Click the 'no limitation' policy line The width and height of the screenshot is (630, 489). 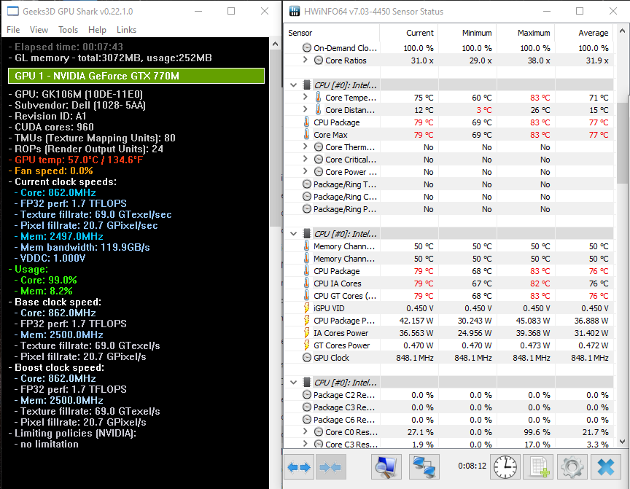(47, 445)
